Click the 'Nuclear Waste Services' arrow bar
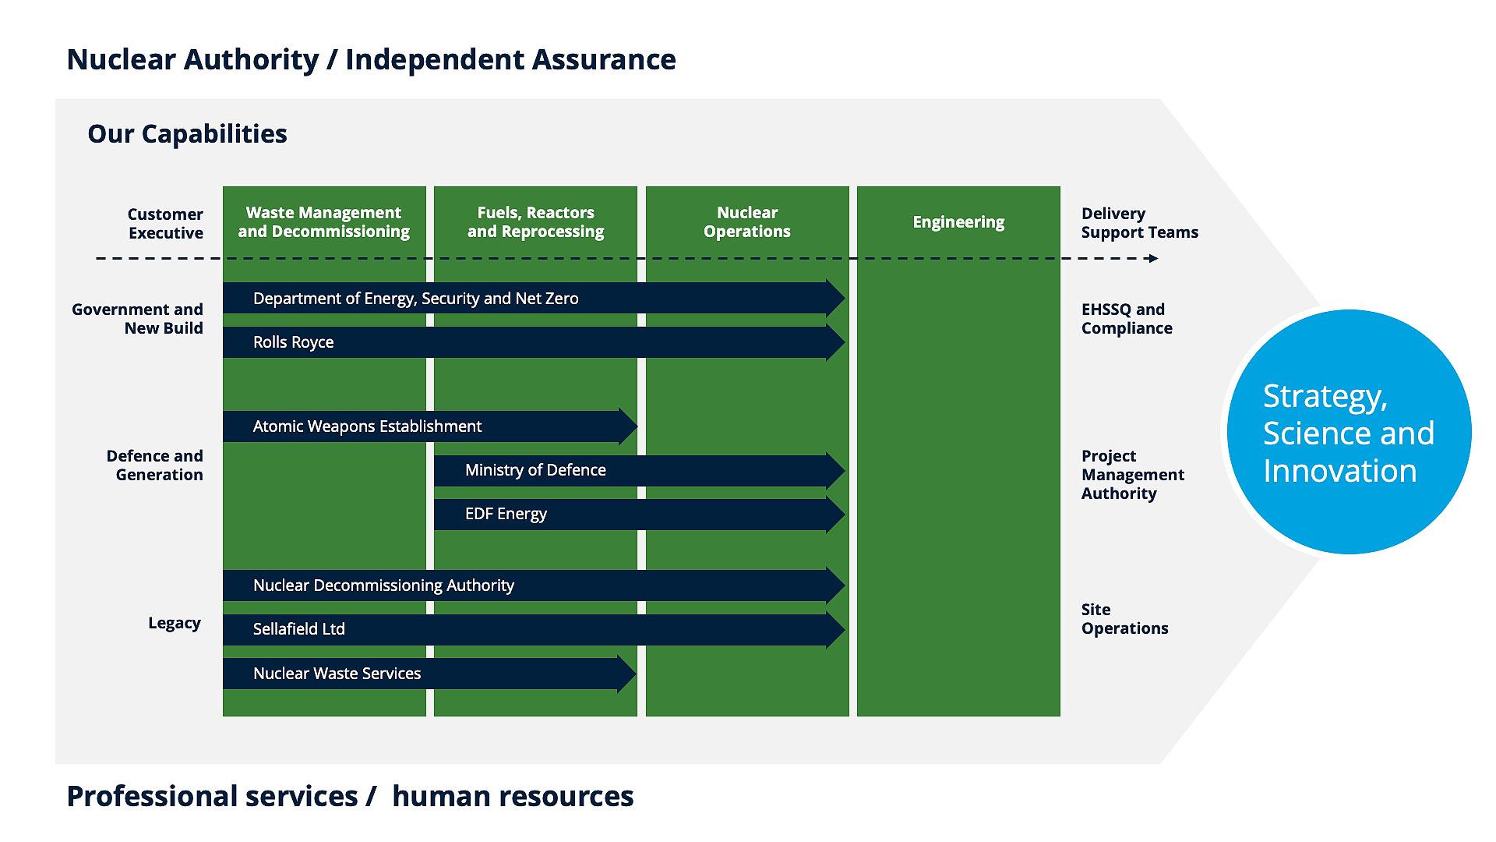1496x842 pixels. tap(430, 674)
